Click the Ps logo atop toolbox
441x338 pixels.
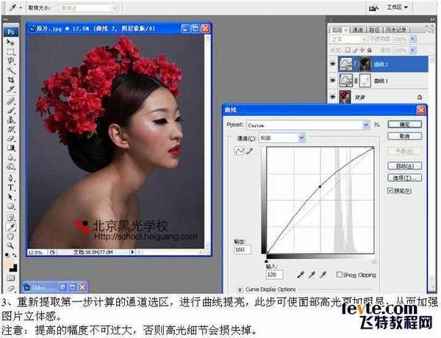[11, 32]
